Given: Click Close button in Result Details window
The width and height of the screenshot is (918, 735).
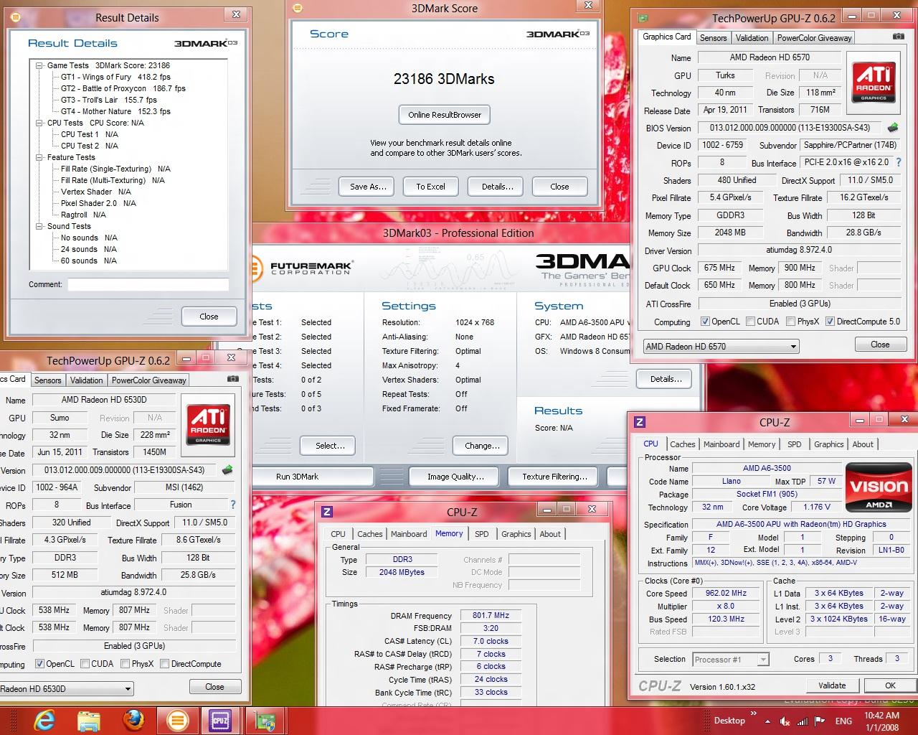Looking at the screenshot, I should [x=209, y=317].
